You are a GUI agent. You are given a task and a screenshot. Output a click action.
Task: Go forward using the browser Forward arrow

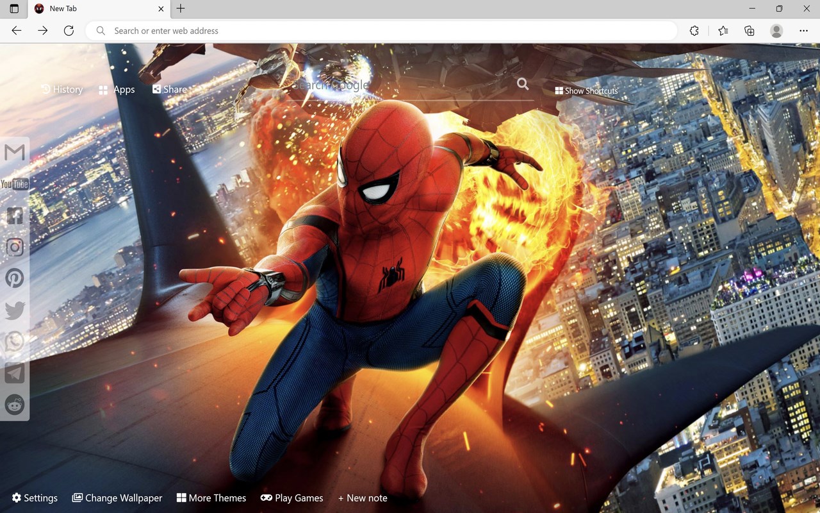(x=43, y=31)
